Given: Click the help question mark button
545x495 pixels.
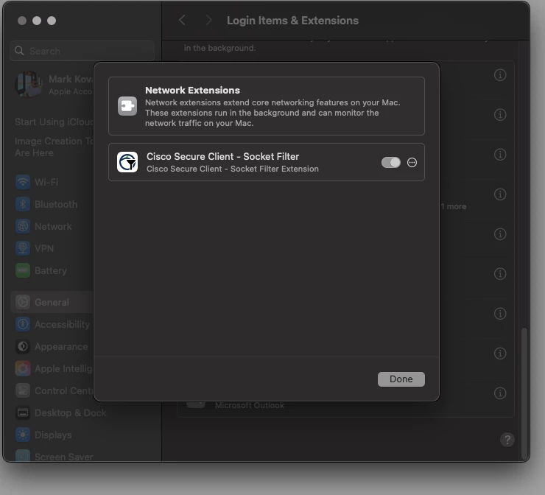Looking at the screenshot, I should pos(507,440).
